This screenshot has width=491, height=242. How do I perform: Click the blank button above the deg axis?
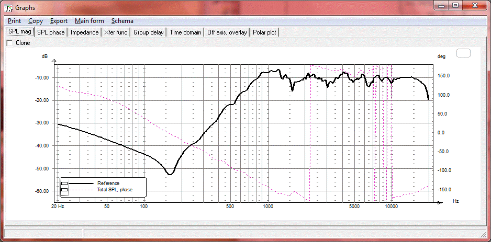click(463, 53)
